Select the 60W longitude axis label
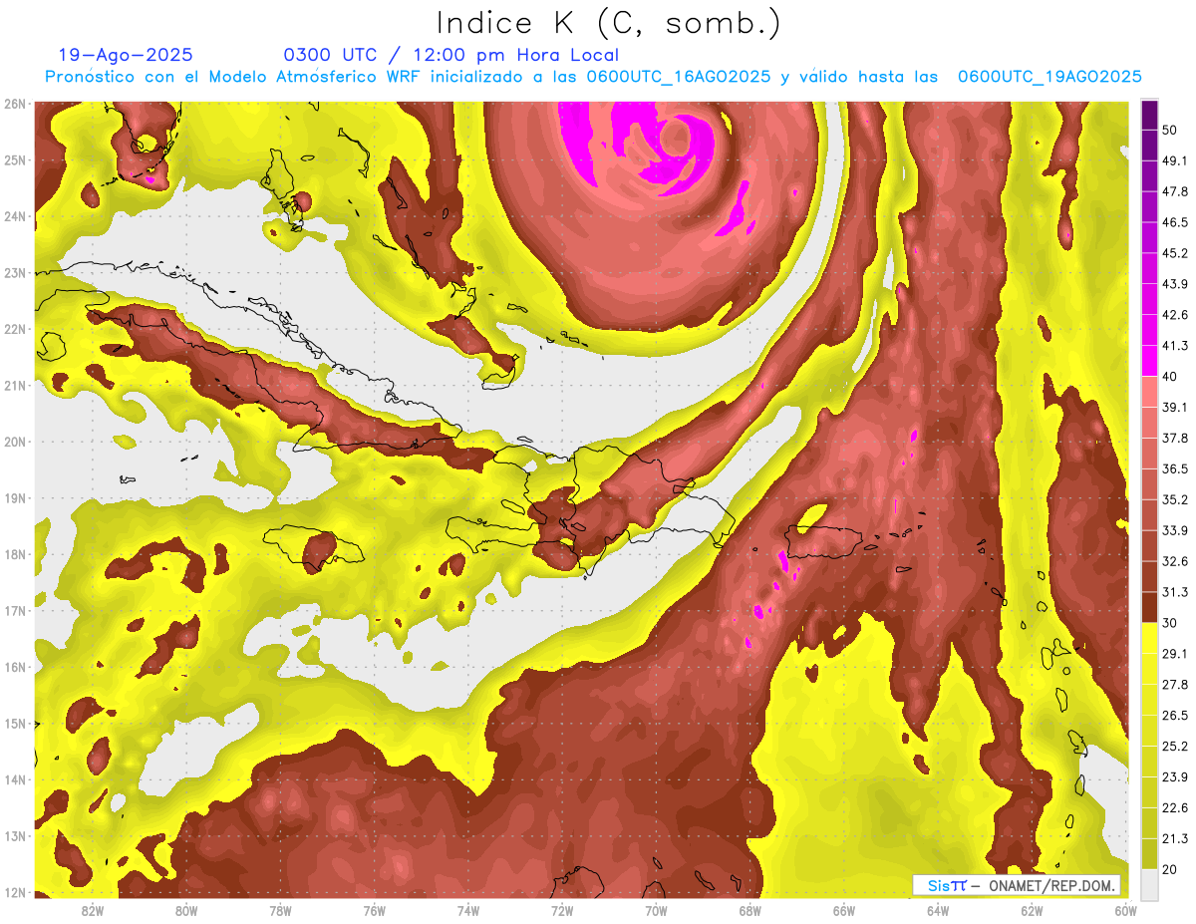 click(x=1125, y=911)
